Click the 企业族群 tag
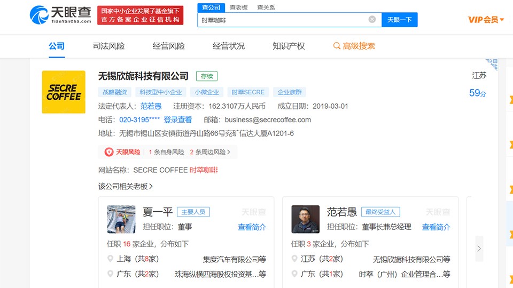This screenshot has height=288, width=513. click(x=290, y=92)
